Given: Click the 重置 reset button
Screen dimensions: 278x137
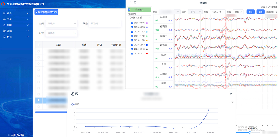Looking at the screenshot, I should tap(260, 12).
